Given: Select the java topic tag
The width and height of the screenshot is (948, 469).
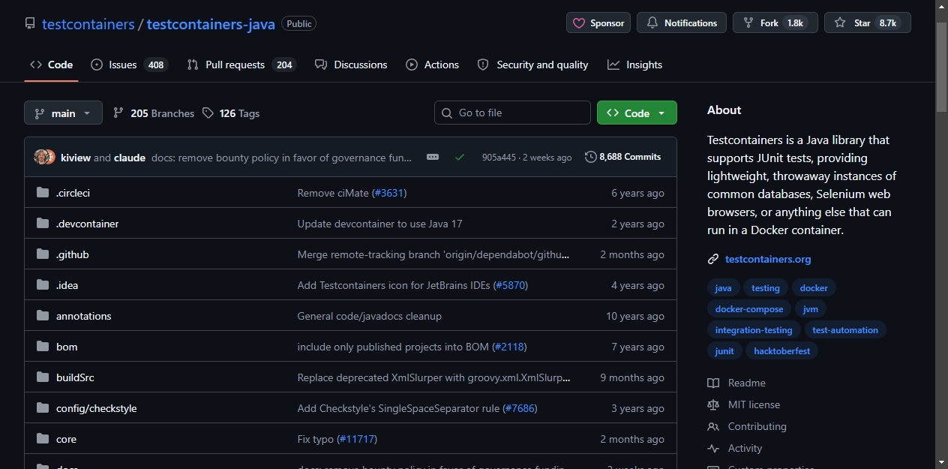Looking at the screenshot, I should tap(723, 288).
